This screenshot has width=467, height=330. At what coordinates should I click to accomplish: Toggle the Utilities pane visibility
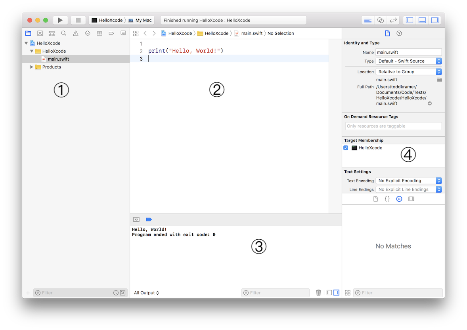point(435,20)
